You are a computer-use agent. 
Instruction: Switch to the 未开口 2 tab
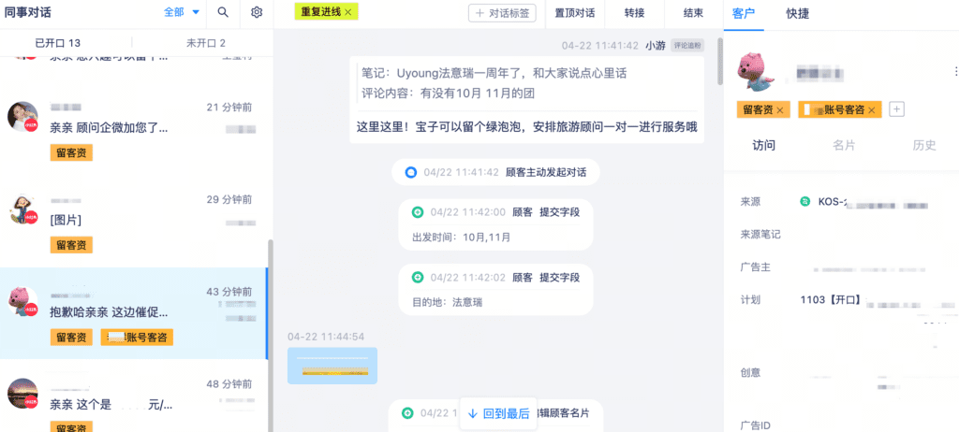(205, 43)
